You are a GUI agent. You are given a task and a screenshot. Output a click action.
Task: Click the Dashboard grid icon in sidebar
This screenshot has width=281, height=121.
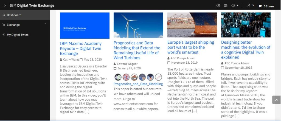[4, 15]
